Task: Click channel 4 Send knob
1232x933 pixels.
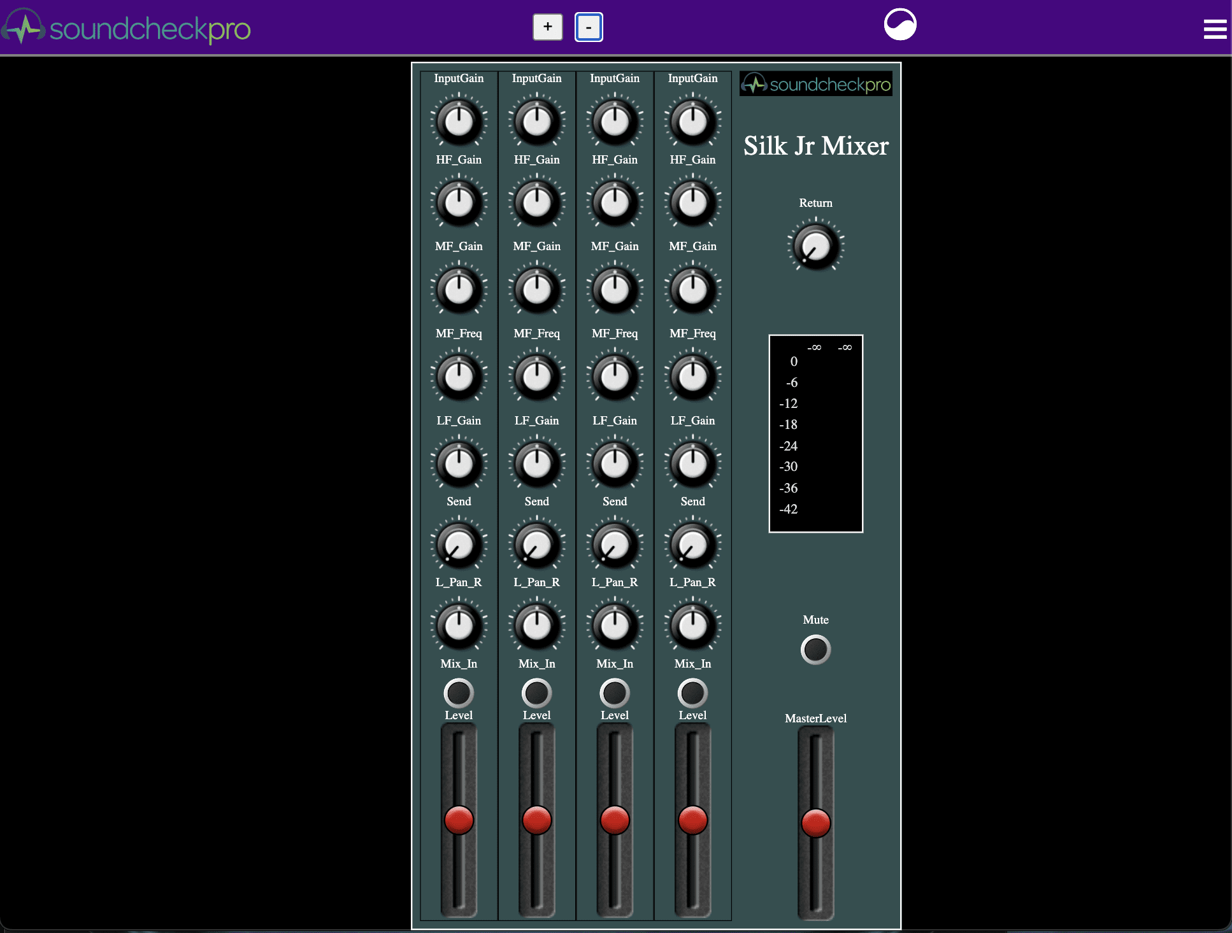Action: pos(693,544)
